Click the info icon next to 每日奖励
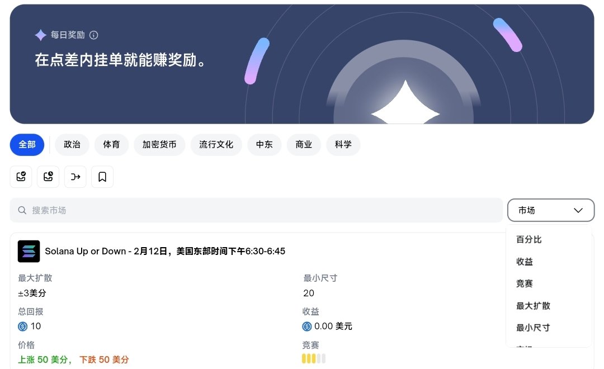The image size is (604, 369). tap(93, 35)
